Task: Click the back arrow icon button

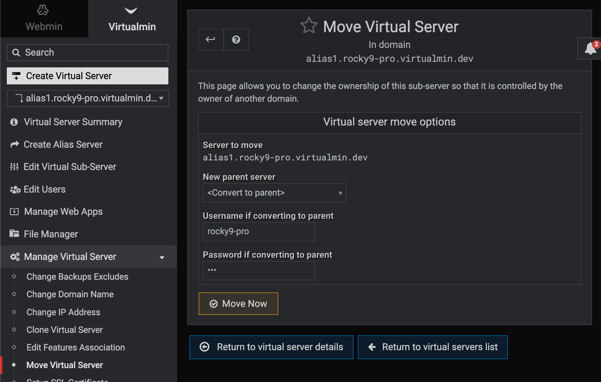Action: pyautogui.click(x=211, y=40)
